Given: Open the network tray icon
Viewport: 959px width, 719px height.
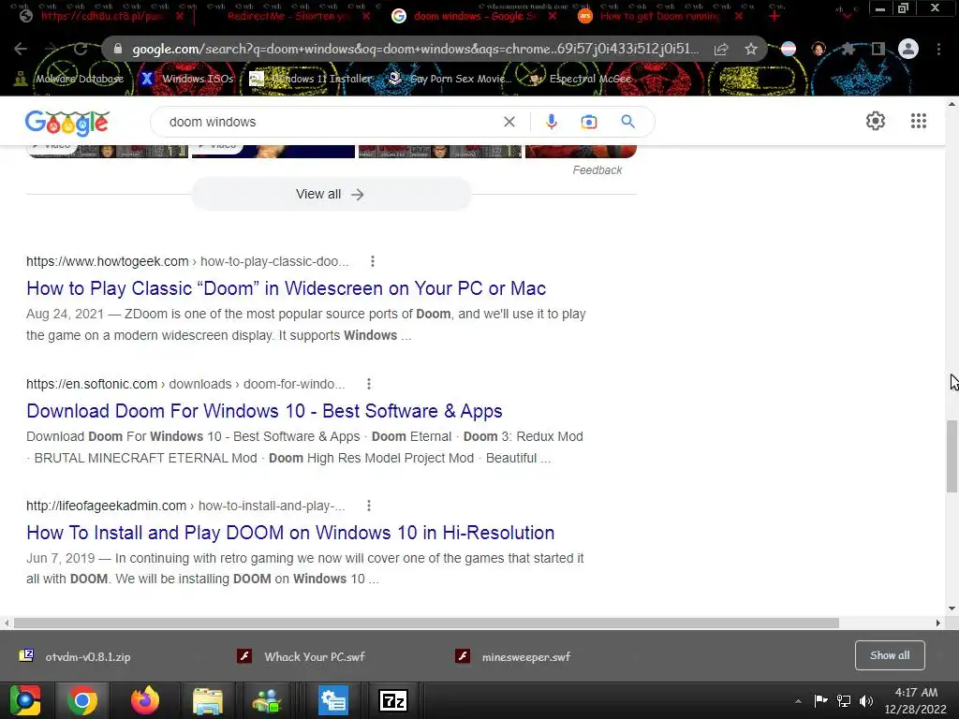Looking at the screenshot, I should pos(844,700).
